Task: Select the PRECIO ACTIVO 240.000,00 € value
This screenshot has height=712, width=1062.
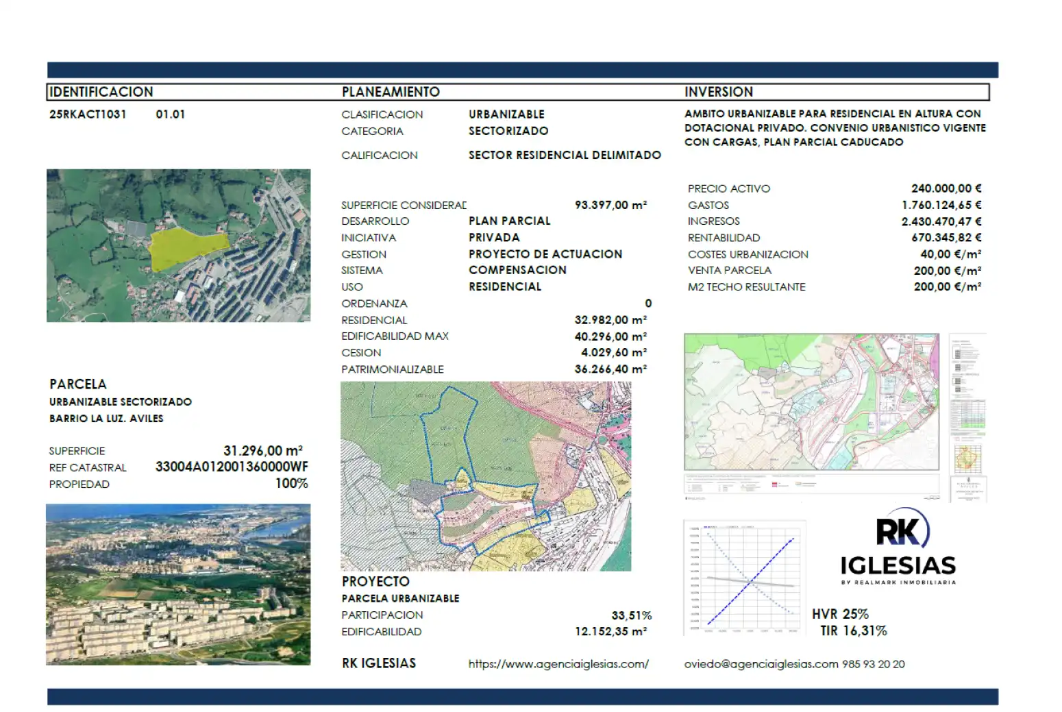Action: [x=946, y=188]
